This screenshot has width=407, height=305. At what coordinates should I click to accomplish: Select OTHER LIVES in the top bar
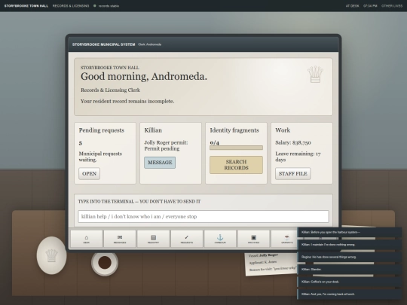coord(392,6)
